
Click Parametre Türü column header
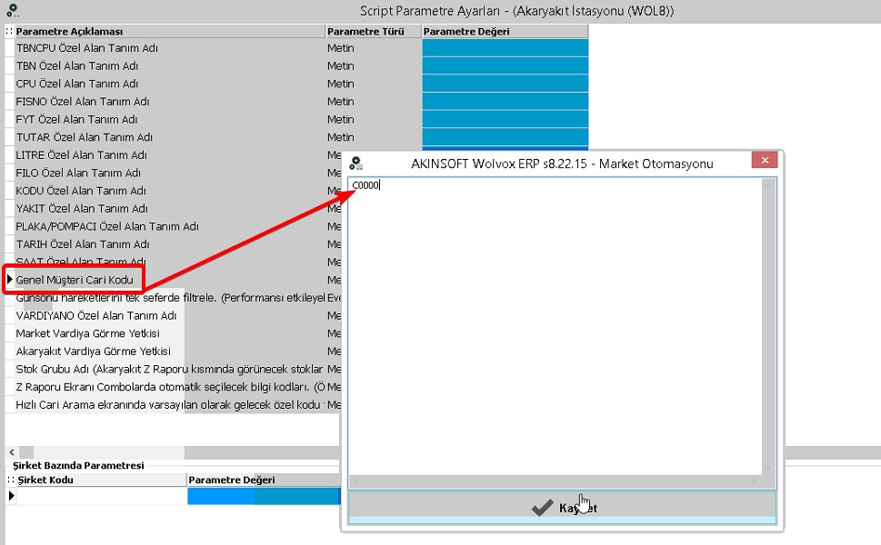tap(374, 32)
